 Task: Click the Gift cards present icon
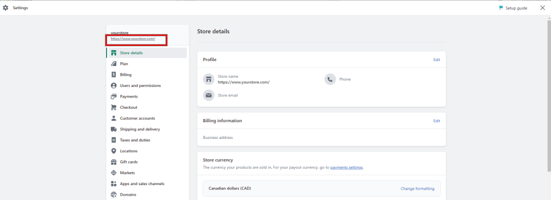pyautogui.click(x=114, y=162)
